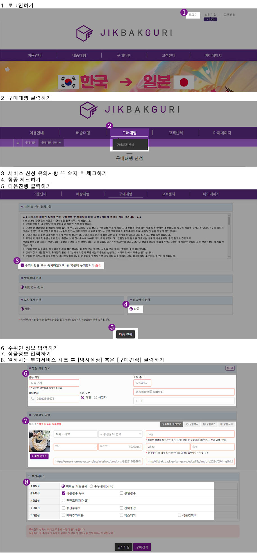Click 등록상품 불러오기 button

[172, 424]
